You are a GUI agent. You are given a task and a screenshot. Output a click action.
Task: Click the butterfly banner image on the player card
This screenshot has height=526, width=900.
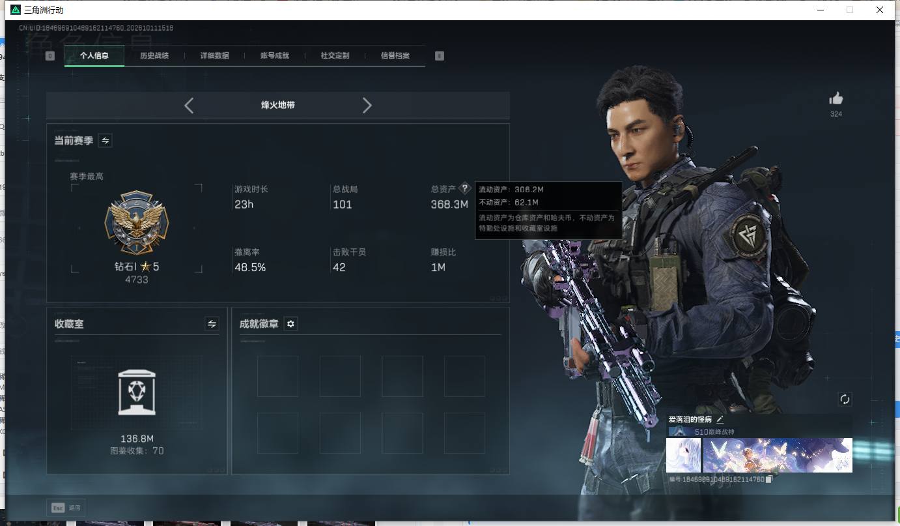click(x=778, y=455)
